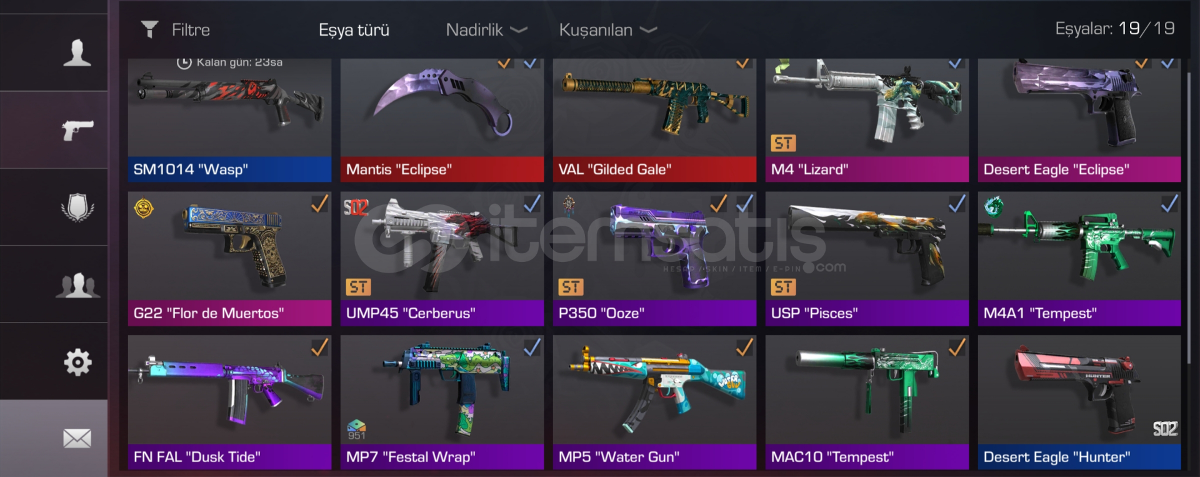This screenshot has width=1200, height=477.
Task: Click the gold skull badge on the G22
Action: (144, 208)
